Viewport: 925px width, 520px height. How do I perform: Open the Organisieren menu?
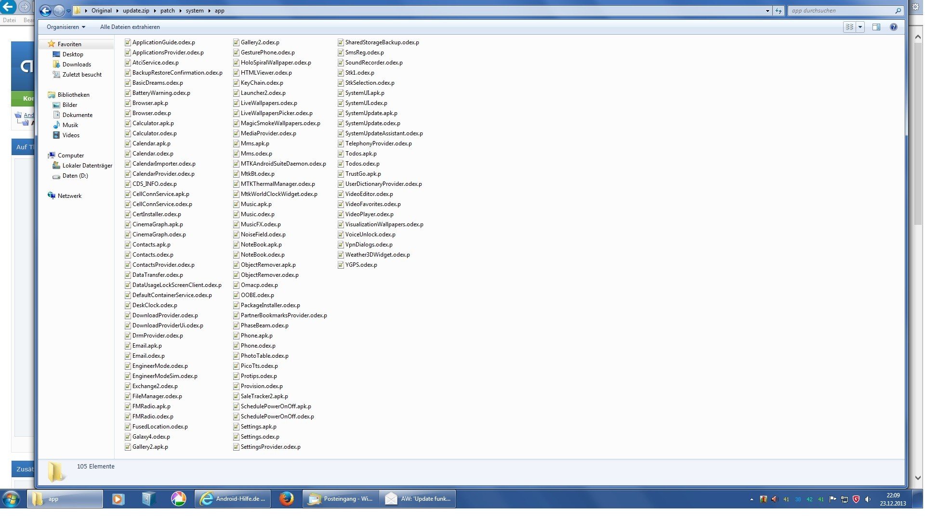click(66, 27)
